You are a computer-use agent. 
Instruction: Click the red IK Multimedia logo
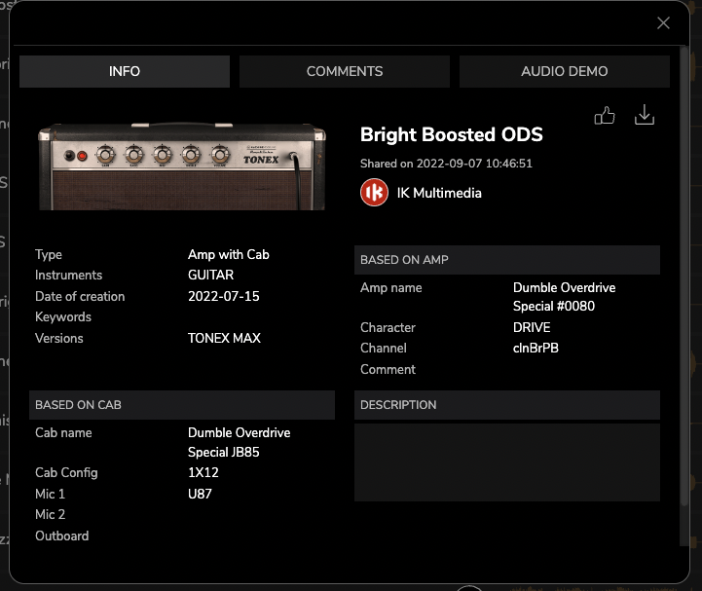(x=374, y=193)
